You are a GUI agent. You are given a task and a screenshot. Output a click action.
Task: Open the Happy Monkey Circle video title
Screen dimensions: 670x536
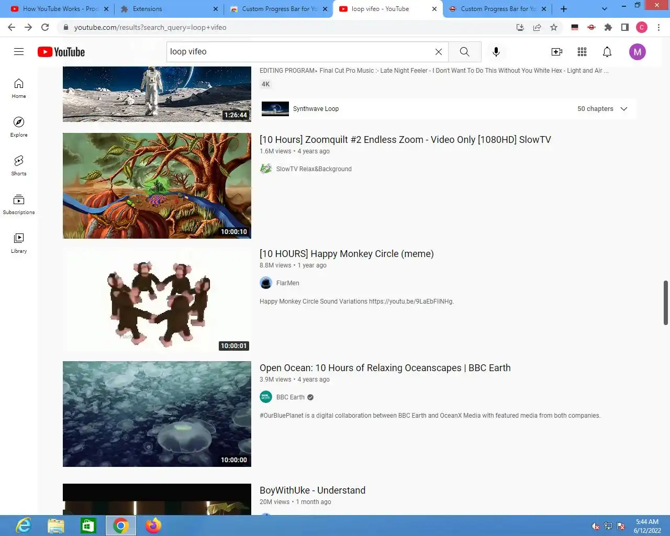tap(347, 254)
